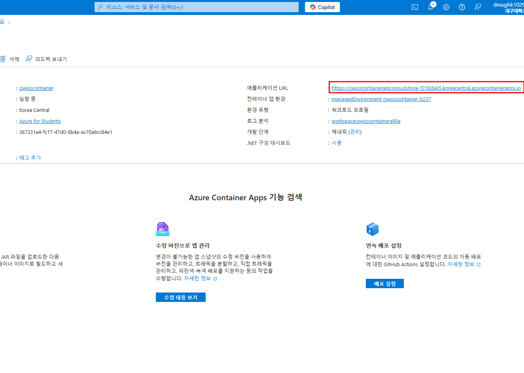
Task: Open workspacecjwoocontainera99a log analytics link
Action: 366,121
